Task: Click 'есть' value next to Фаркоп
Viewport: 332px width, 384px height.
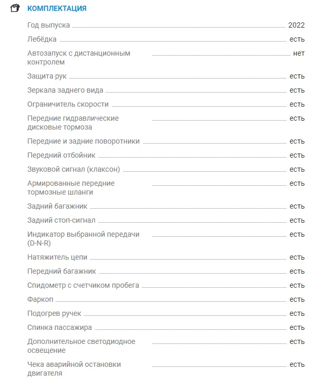Action: point(297,300)
